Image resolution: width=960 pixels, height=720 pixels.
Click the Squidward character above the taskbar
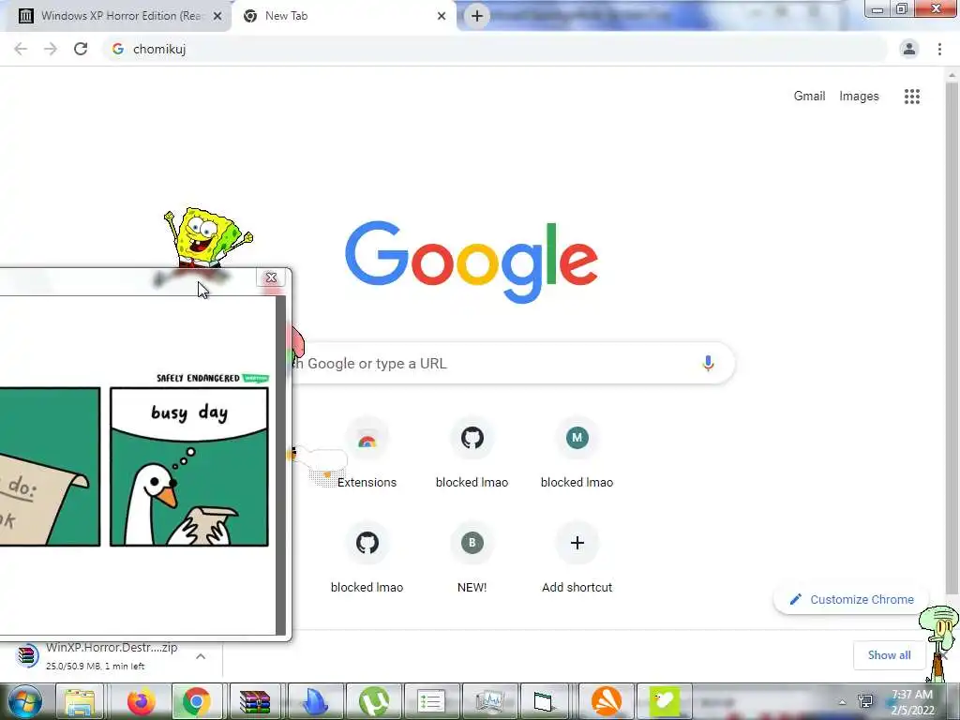pos(939,643)
